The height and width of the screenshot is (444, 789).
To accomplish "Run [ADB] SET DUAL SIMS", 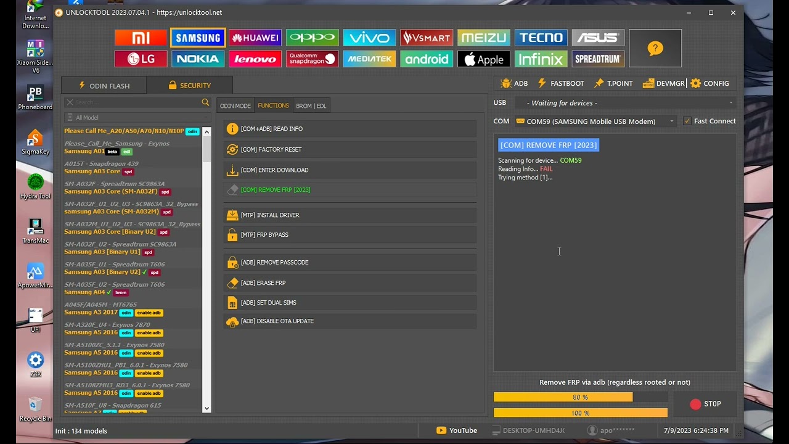I will click(x=350, y=303).
